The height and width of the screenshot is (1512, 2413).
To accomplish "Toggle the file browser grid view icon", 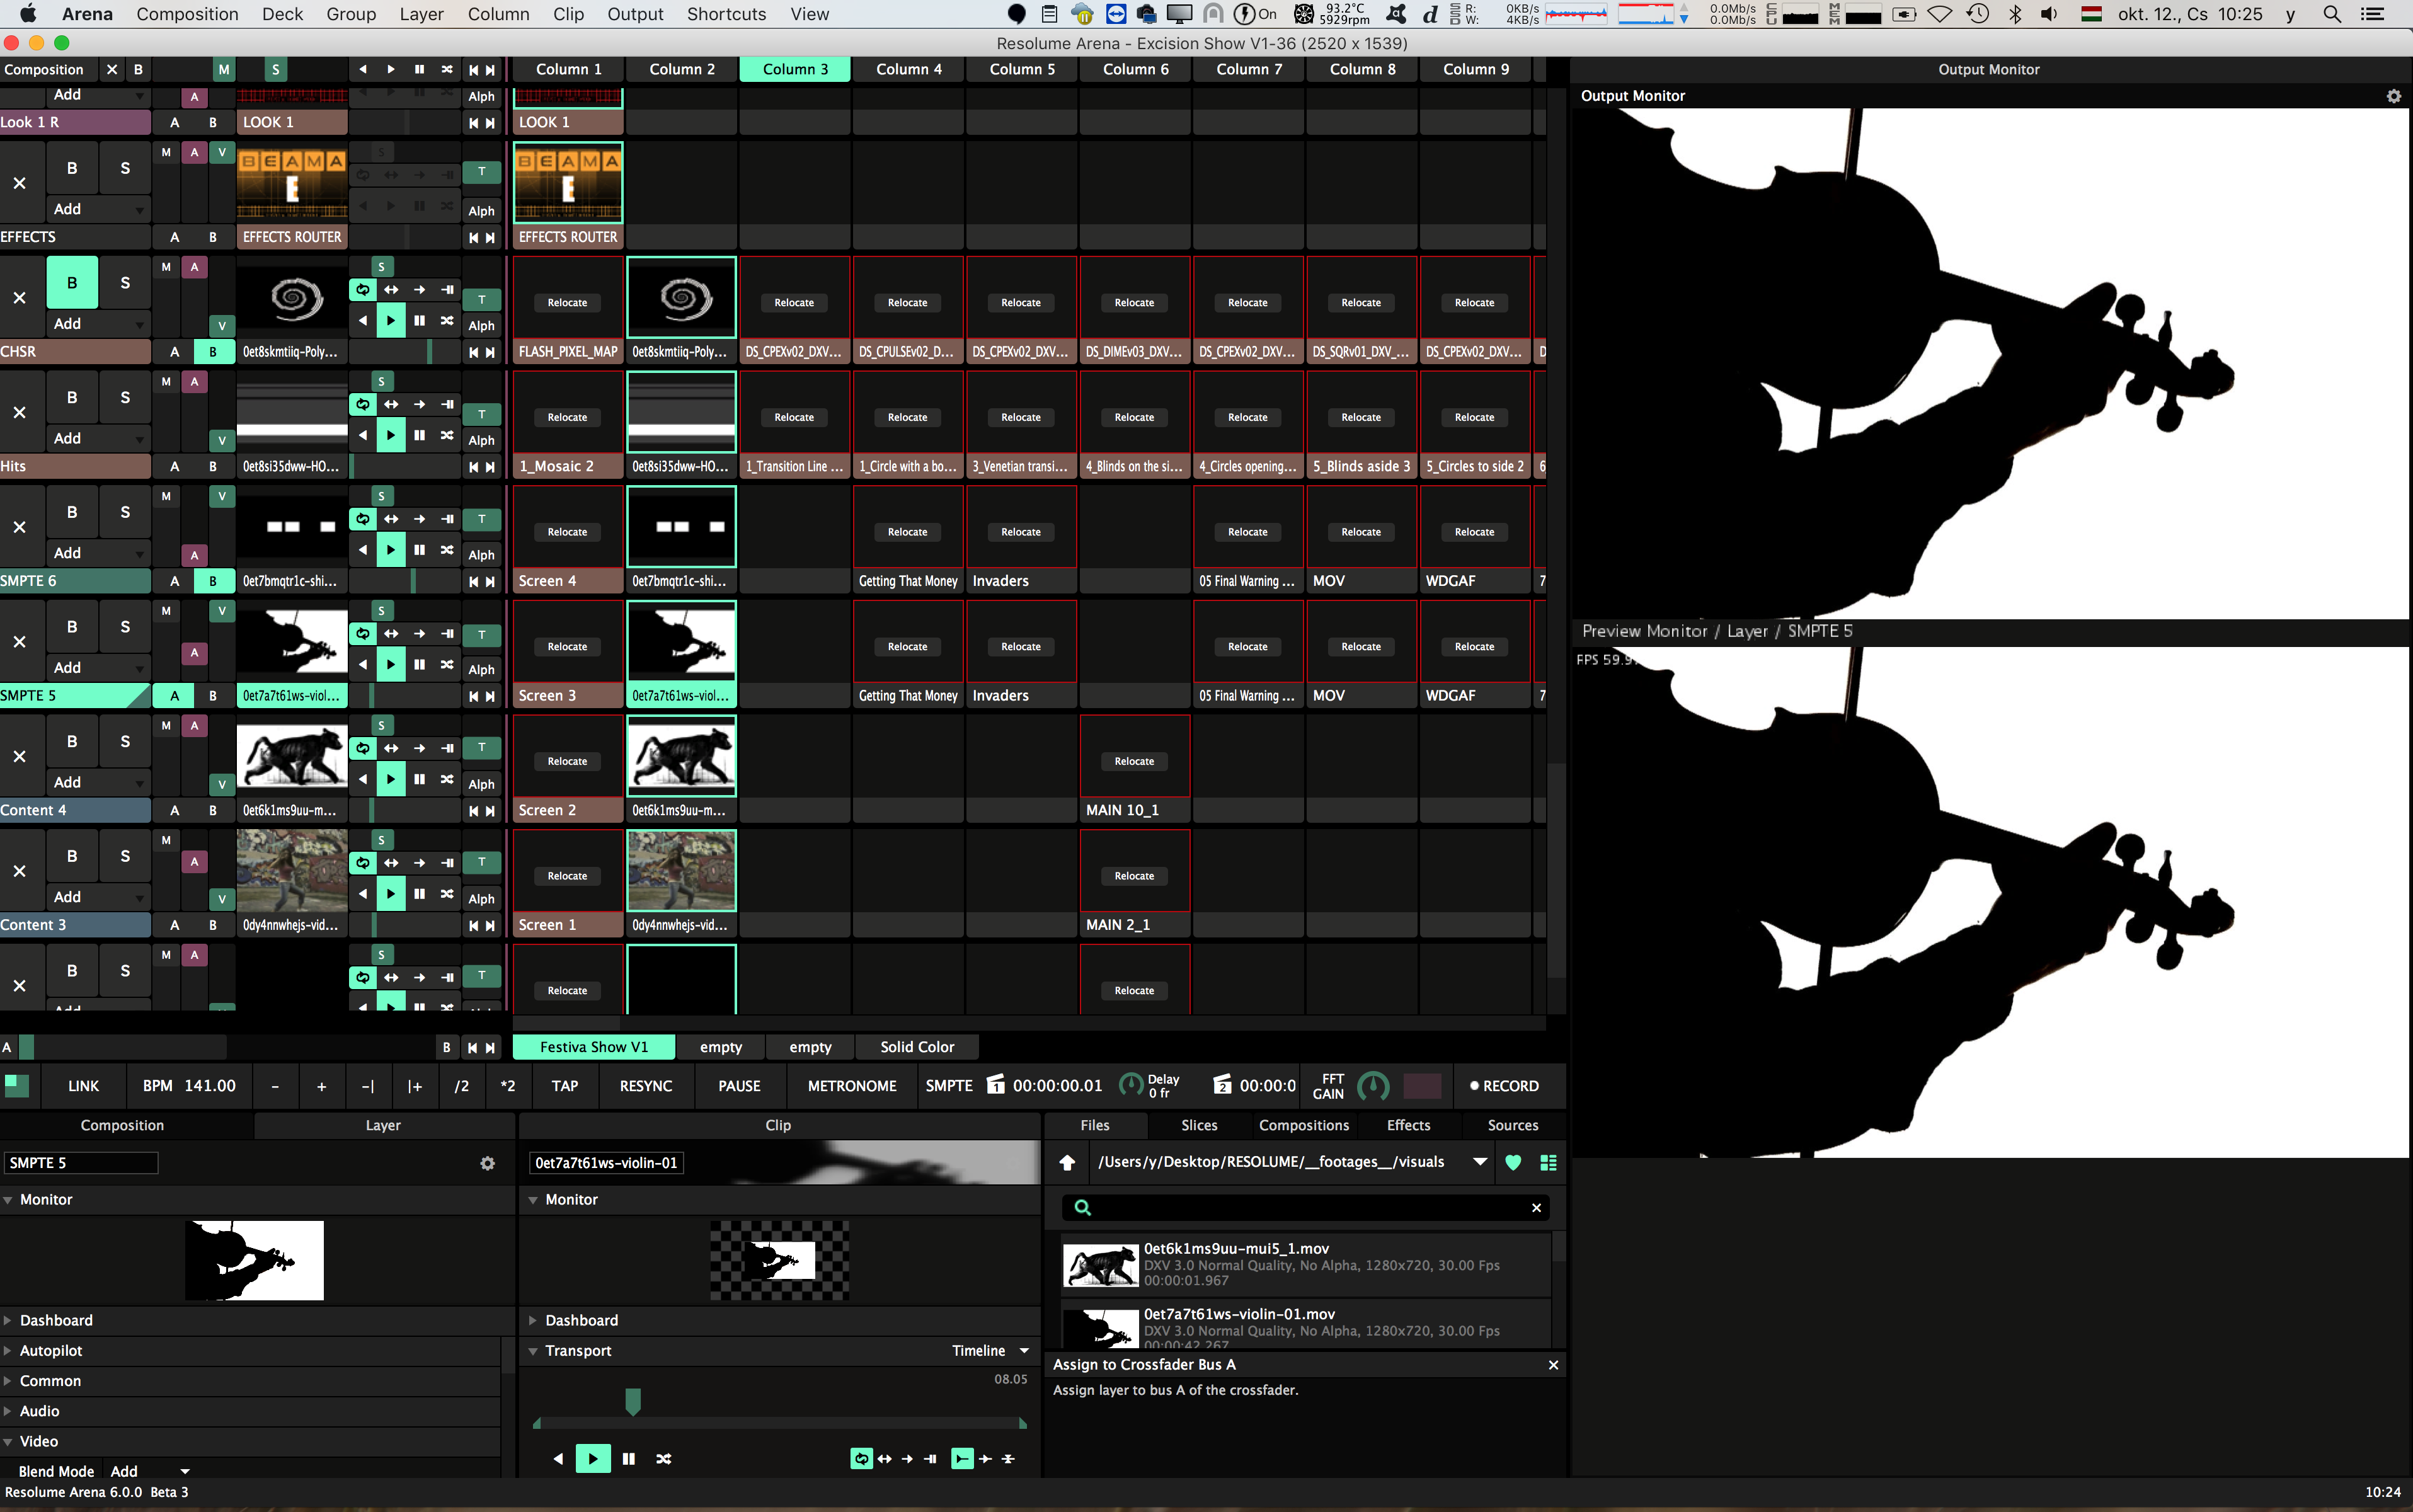I will click(x=1547, y=1162).
